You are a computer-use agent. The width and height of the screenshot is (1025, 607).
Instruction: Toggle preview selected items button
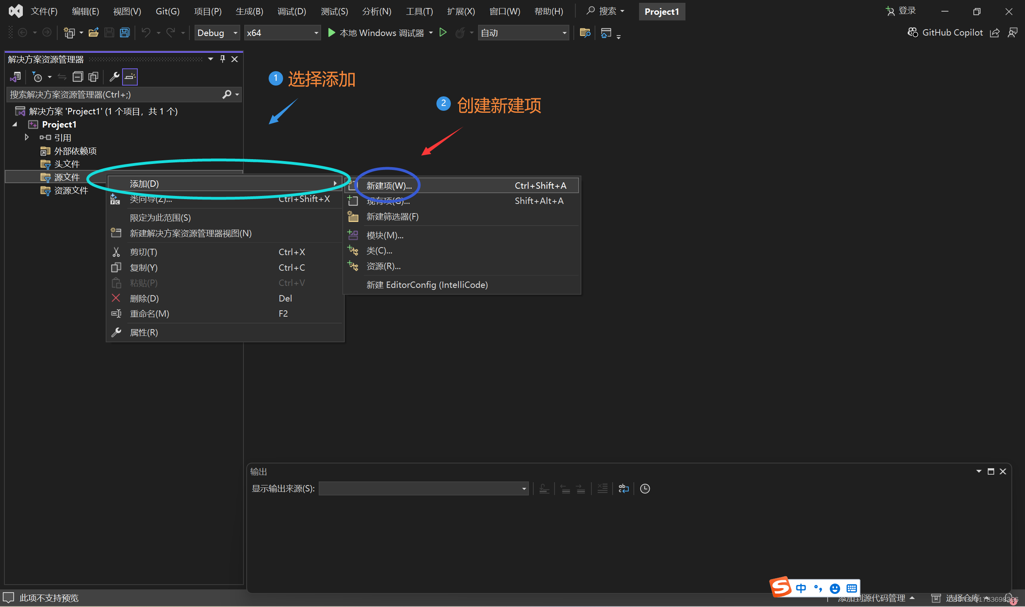(130, 76)
